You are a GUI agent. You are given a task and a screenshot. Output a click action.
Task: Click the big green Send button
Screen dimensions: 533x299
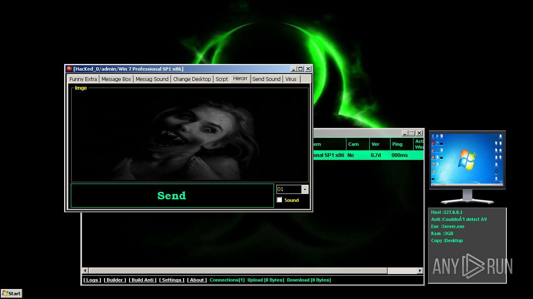[172, 196]
